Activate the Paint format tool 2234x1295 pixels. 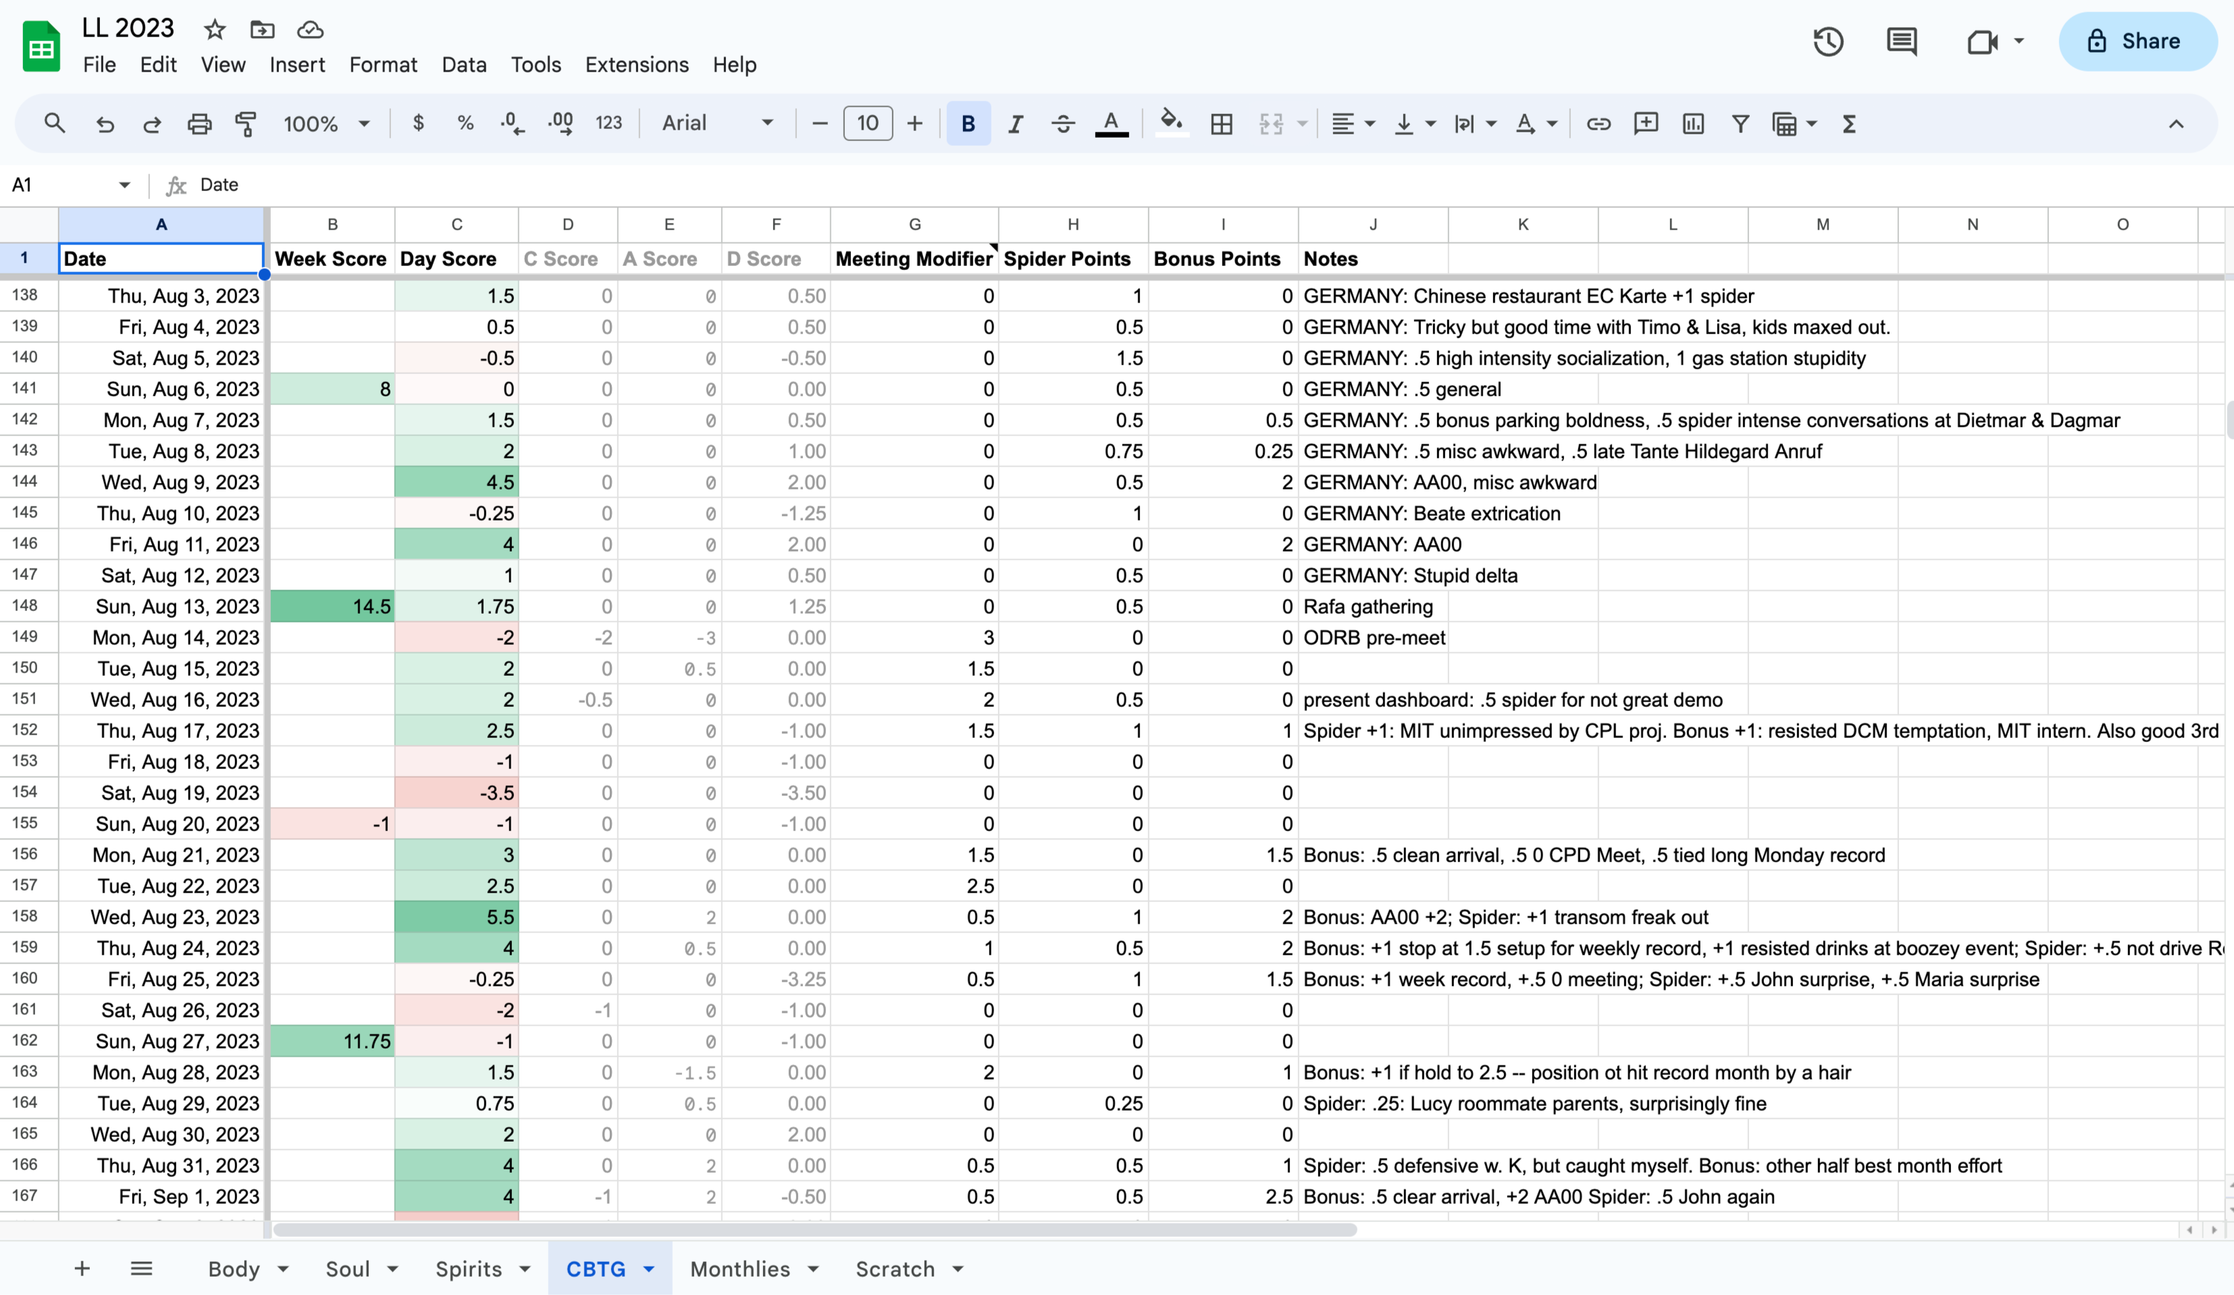click(246, 123)
